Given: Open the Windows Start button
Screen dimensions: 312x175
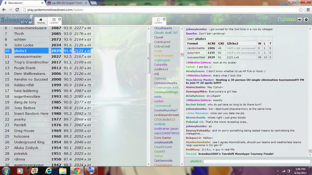Looking at the screenshot, I should click(x=6, y=171).
